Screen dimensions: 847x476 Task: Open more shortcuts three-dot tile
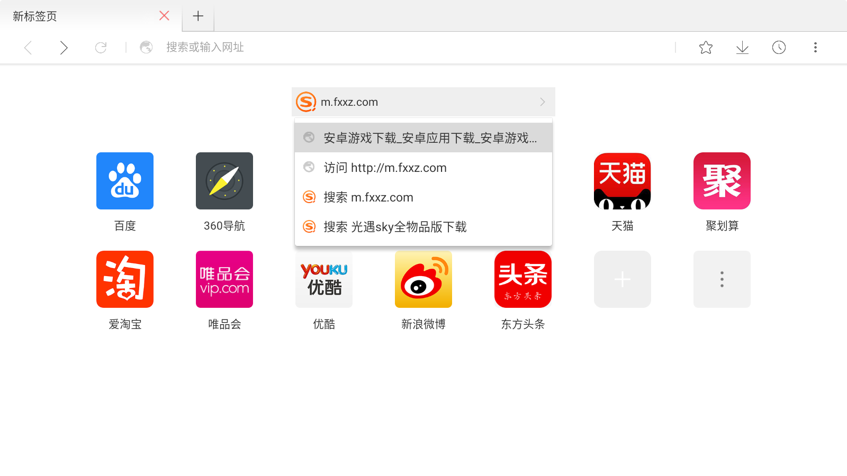[x=722, y=279]
